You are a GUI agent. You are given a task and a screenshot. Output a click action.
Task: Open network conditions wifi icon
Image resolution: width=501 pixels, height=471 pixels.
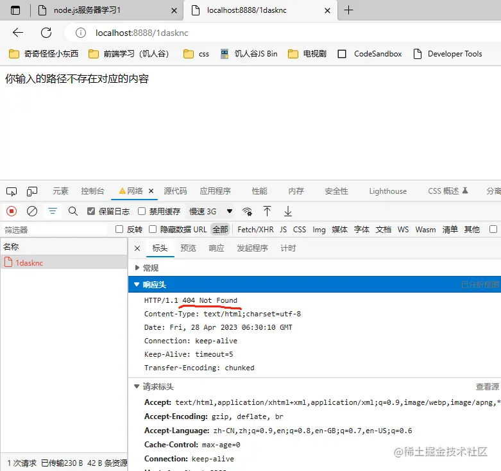pos(247,211)
